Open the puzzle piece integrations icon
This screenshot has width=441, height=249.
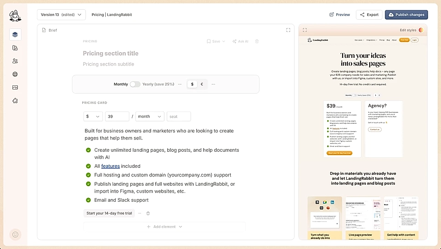[15, 101]
